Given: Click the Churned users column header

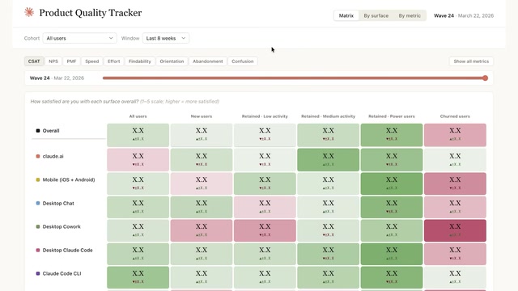Looking at the screenshot, I should click(x=455, y=116).
